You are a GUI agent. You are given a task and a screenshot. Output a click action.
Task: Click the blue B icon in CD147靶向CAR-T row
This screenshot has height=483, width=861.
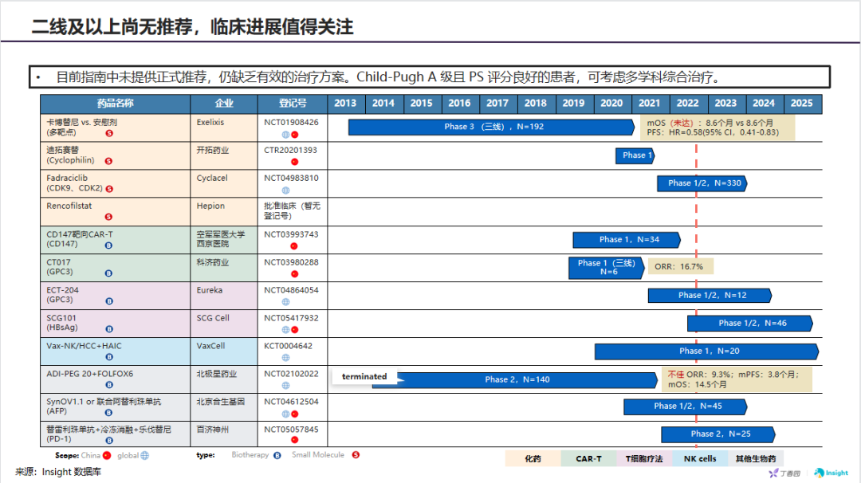pyautogui.click(x=108, y=245)
